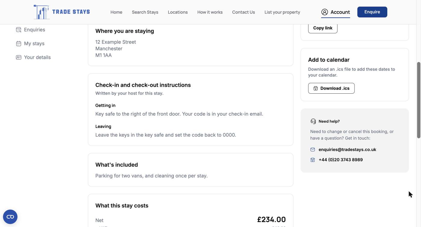Open the Account menu link
421x227 pixels.
(336, 12)
